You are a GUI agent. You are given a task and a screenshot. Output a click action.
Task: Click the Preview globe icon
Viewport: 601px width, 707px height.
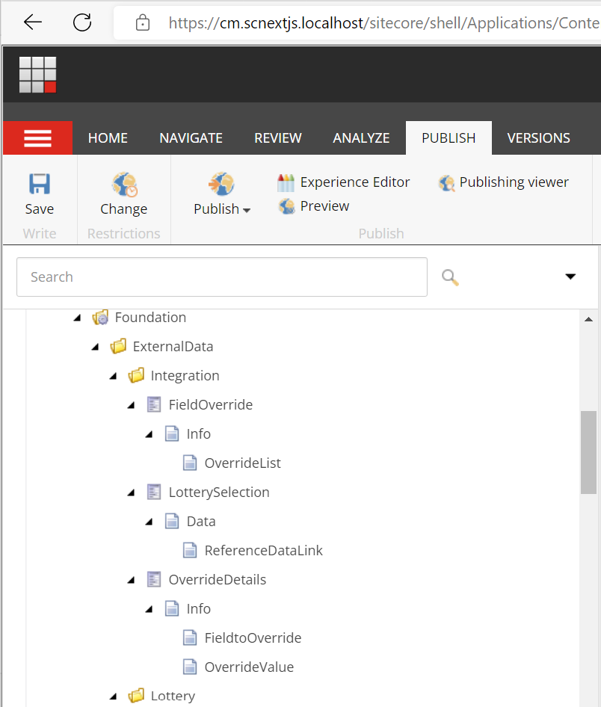click(x=287, y=206)
